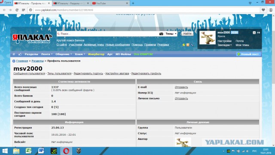Click the user avatar in the header panel
This screenshot has height=155, width=275.
point(208,37)
